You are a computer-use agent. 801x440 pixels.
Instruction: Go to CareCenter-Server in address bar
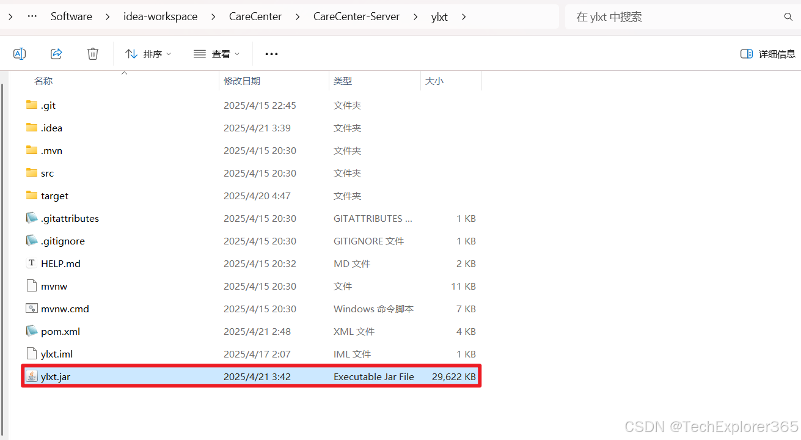[357, 16]
